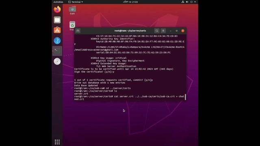Open the Activities overview

point(58,2)
